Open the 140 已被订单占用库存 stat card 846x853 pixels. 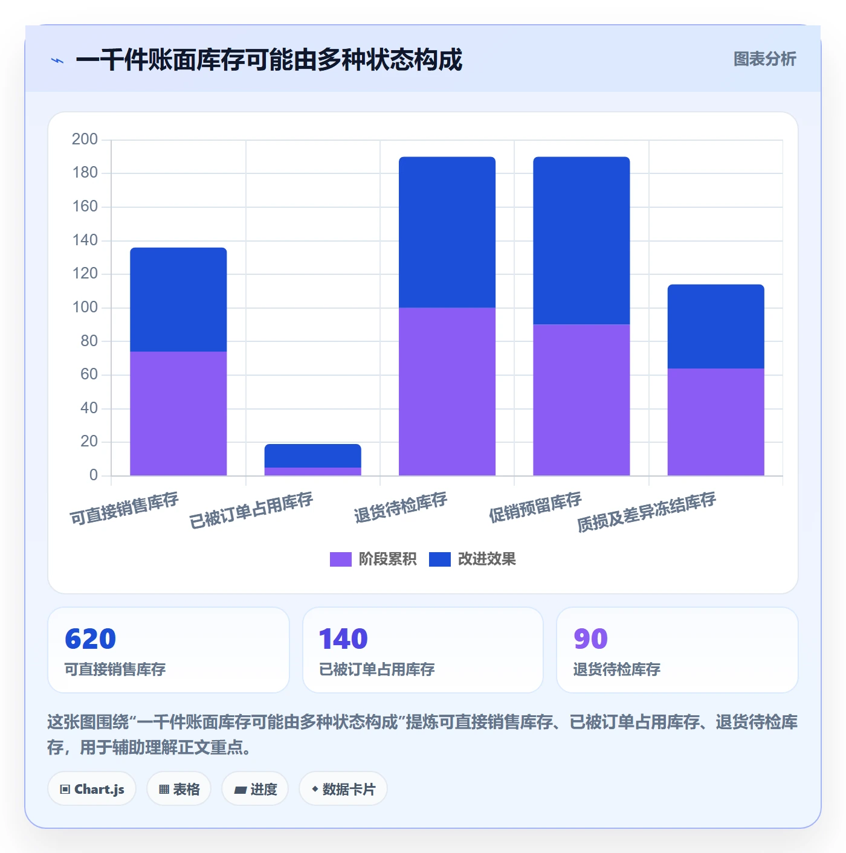tap(423, 650)
